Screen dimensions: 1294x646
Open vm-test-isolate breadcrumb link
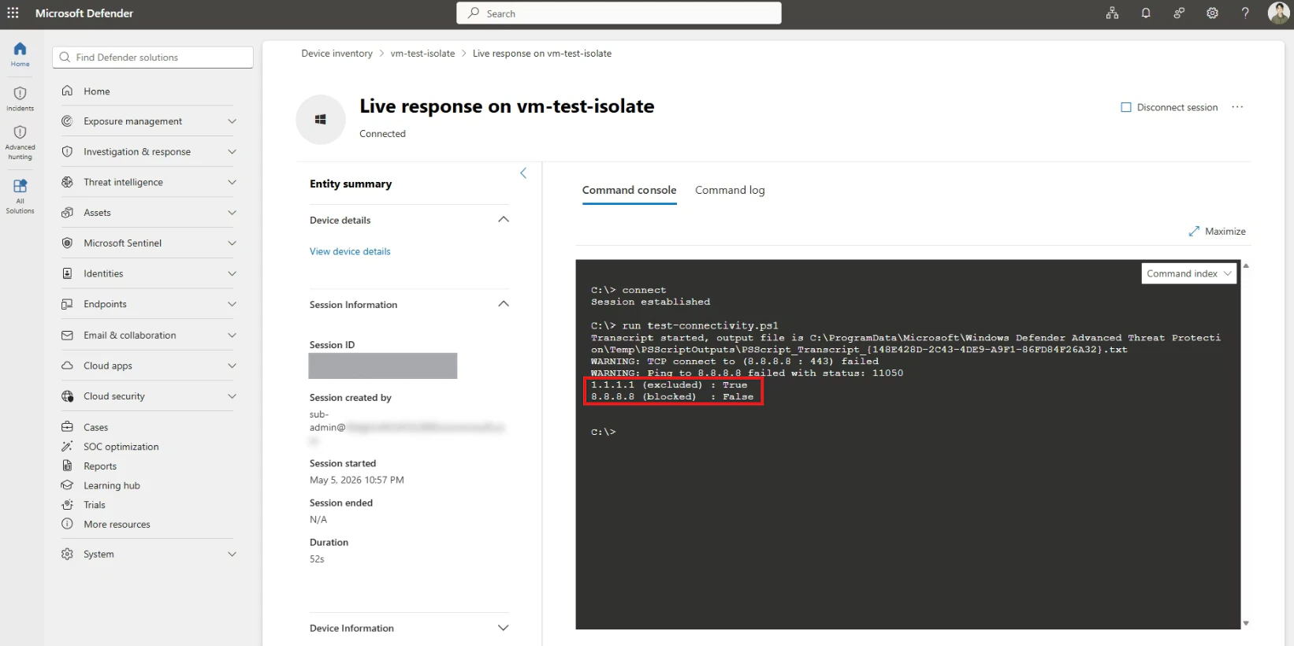click(422, 54)
